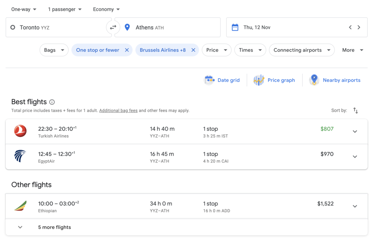Open the 1 passenger dropdown
Screen dimensions: 374x242
point(65,9)
